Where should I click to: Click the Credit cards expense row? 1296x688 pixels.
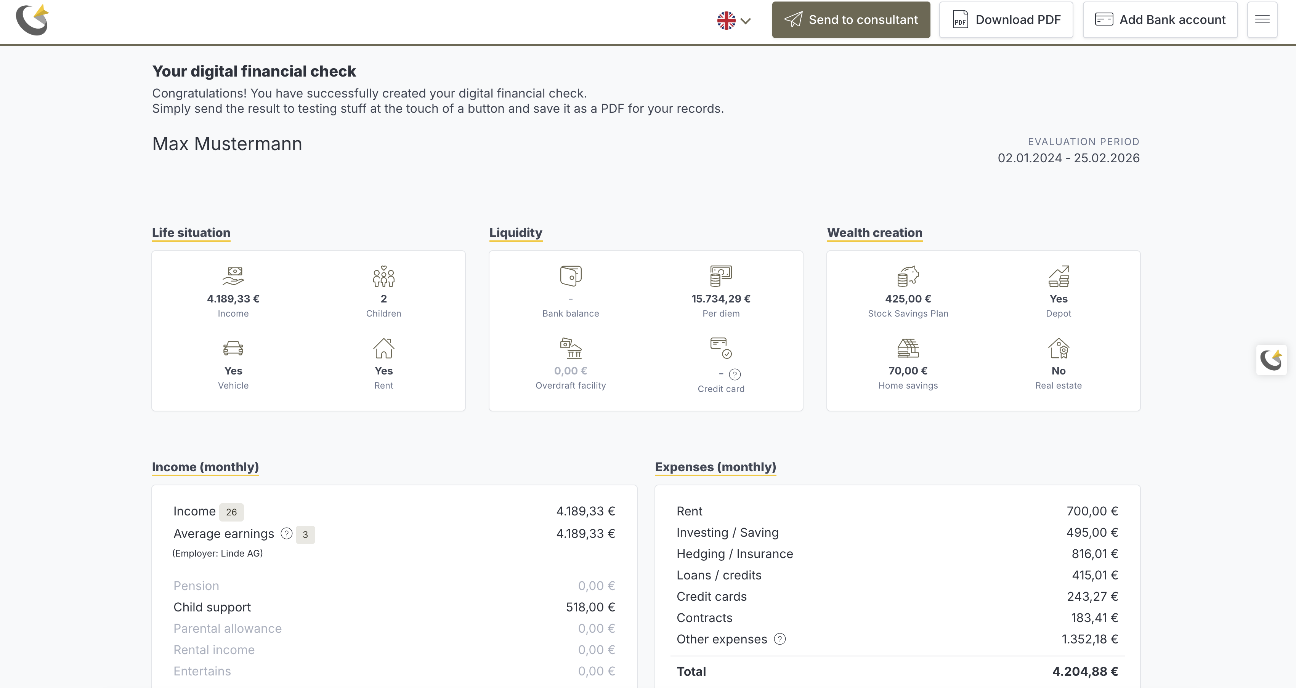[x=897, y=597]
